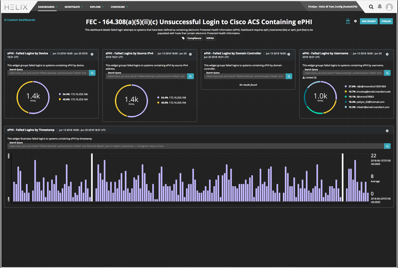Click the FireEye Helix SE Test_Config organization label
The width and height of the screenshot is (398, 268).
point(333,7)
